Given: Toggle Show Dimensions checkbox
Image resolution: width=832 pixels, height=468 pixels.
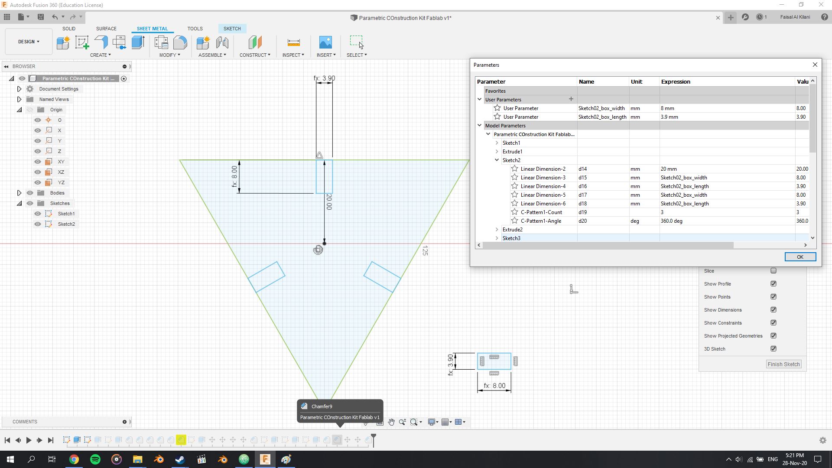Looking at the screenshot, I should 773,309.
